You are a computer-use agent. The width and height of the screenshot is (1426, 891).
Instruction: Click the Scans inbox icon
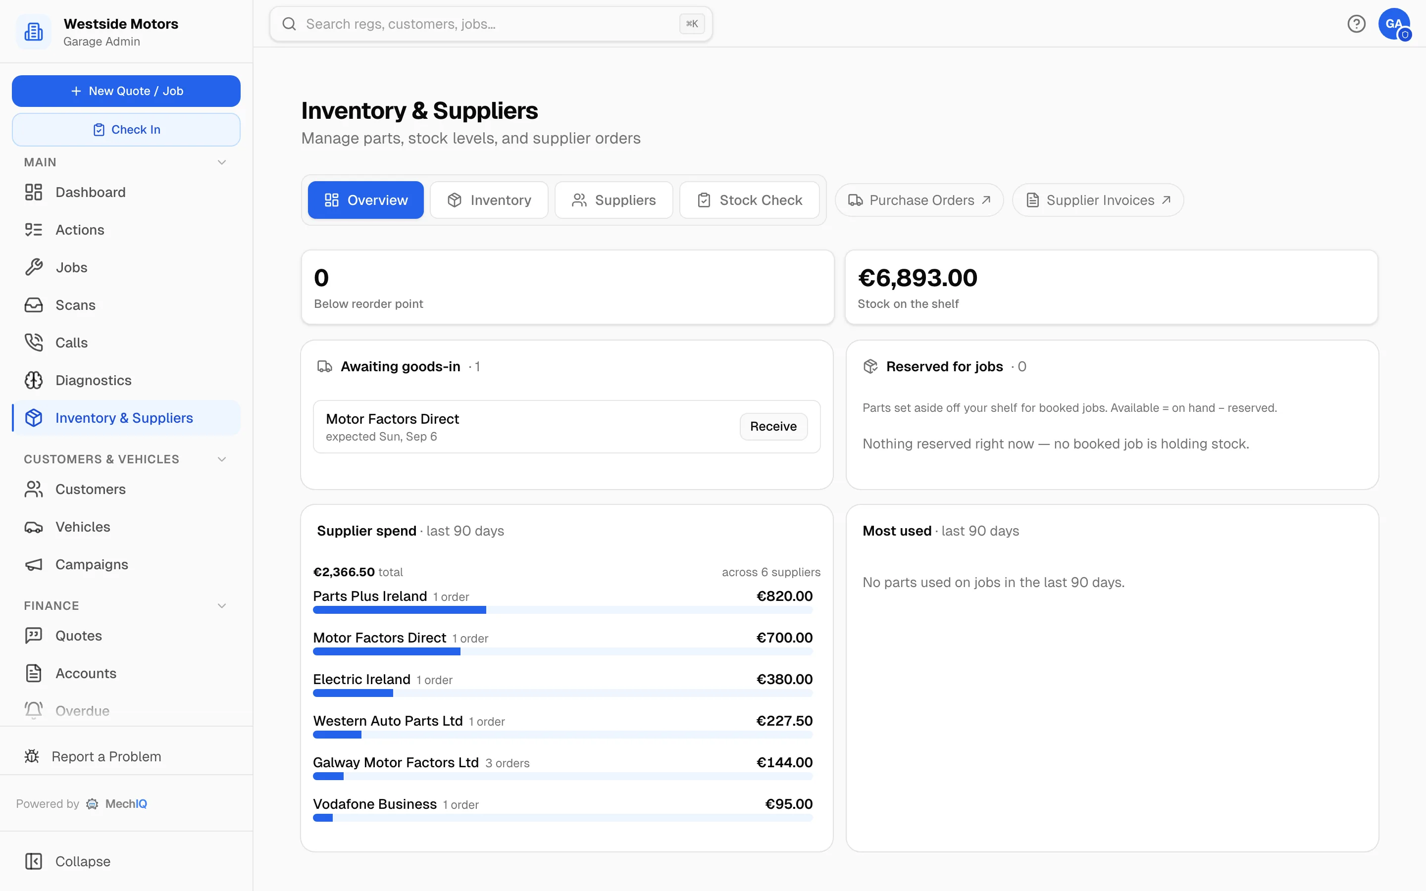point(34,305)
